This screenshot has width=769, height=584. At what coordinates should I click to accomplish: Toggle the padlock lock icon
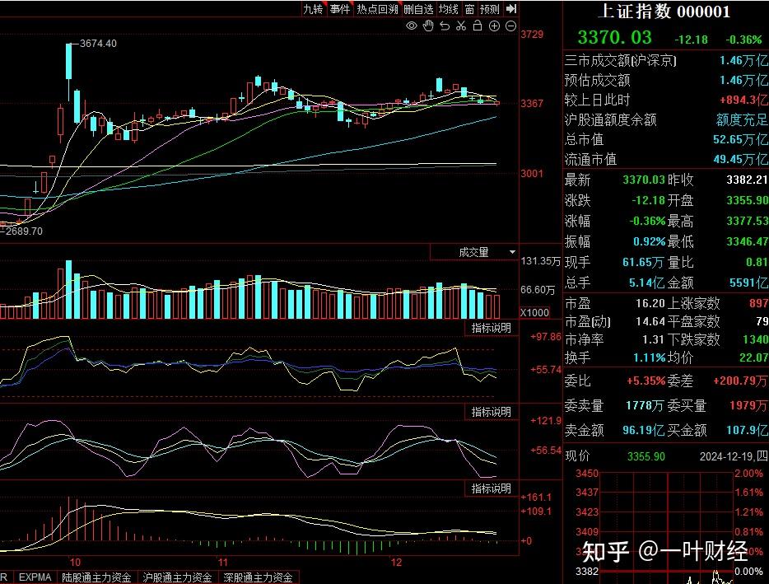click(478, 26)
